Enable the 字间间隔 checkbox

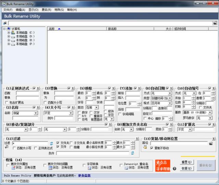(x=119, y=114)
